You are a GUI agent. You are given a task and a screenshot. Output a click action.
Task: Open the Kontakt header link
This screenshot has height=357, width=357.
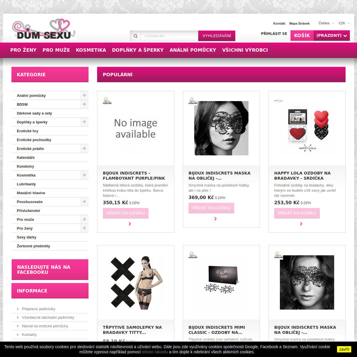(x=279, y=24)
